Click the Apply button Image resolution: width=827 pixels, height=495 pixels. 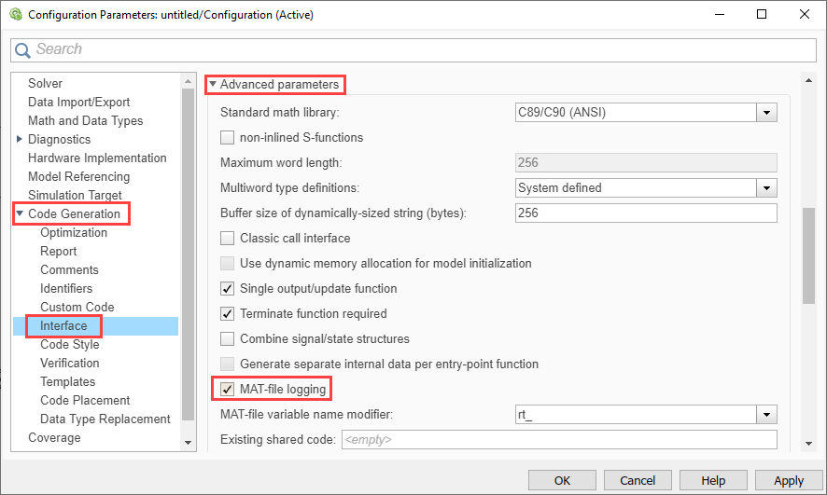point(789,480)
